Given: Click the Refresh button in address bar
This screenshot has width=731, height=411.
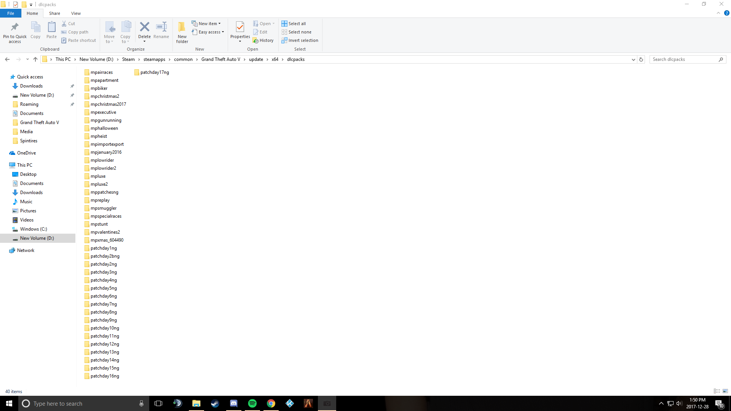Looking at the screenshot, I should click(641, 59).
